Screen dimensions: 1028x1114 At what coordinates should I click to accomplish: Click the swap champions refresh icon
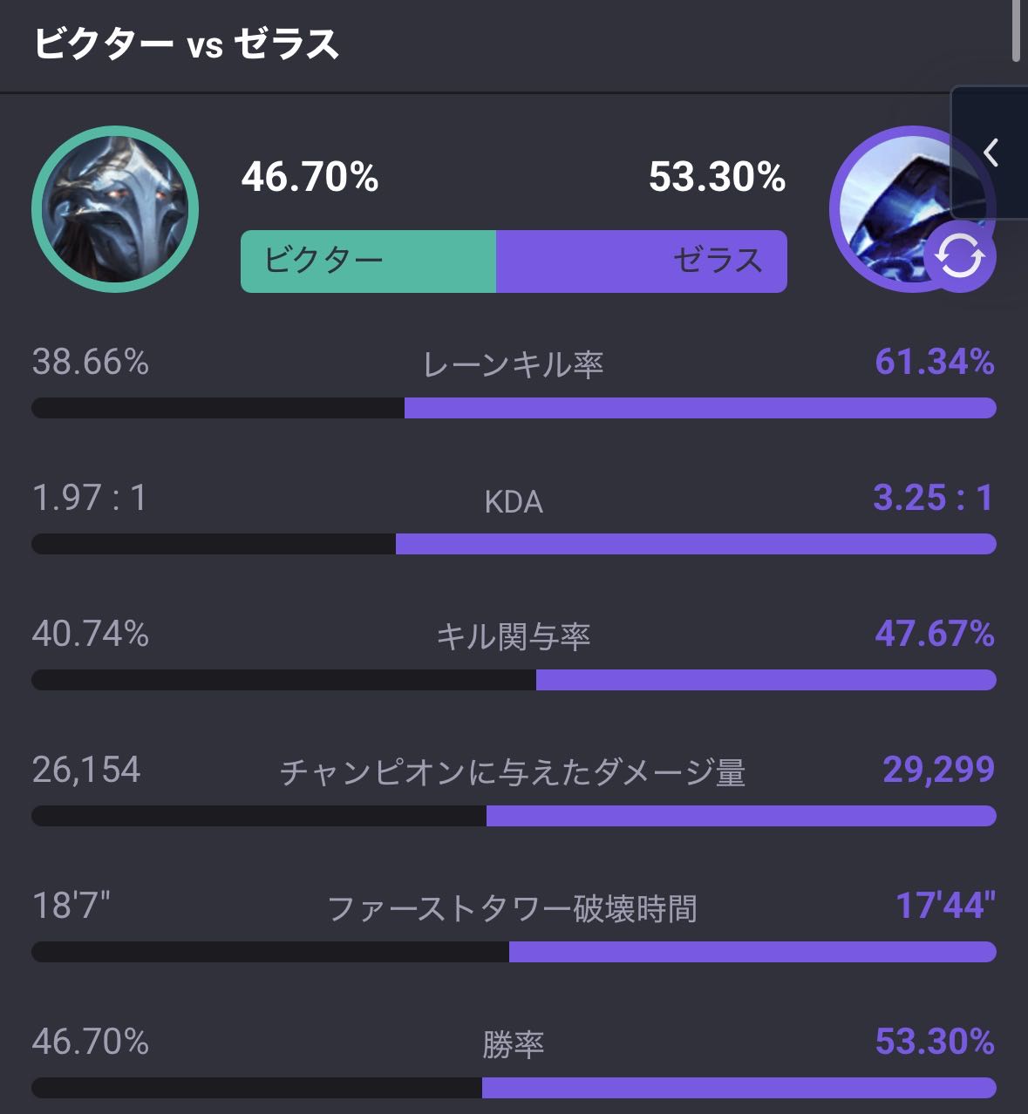959,257
